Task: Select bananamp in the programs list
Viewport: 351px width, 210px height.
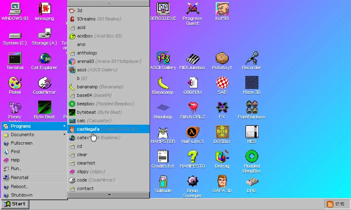Action: pos(108,87)
